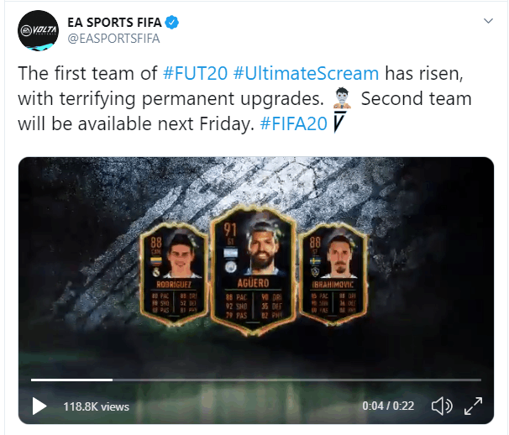Mute the video using the speaker icon
The height and width of the screenshot is (435, 509).
coord(441,406)
